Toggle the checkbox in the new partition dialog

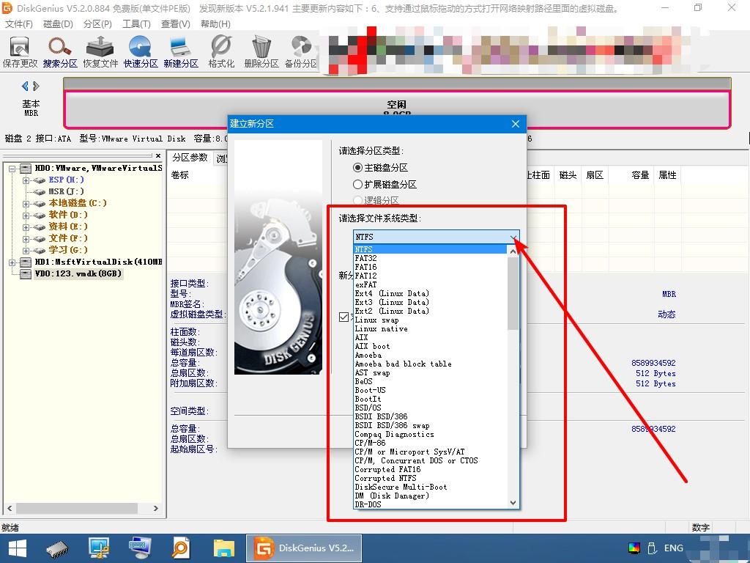click(343, 317)
